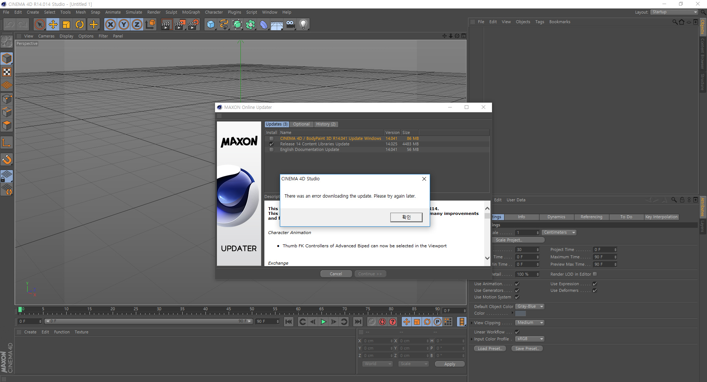Click Make Editable icon in left palette

click(7, 42)
